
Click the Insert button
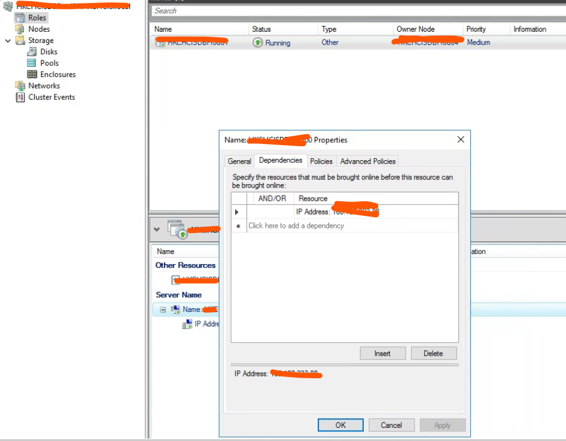coord(382,353)
